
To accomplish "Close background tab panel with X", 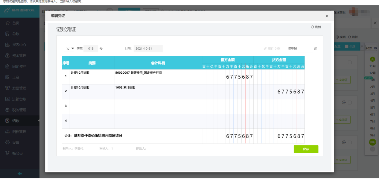I will pyautogui.click(x=375, y=23).
